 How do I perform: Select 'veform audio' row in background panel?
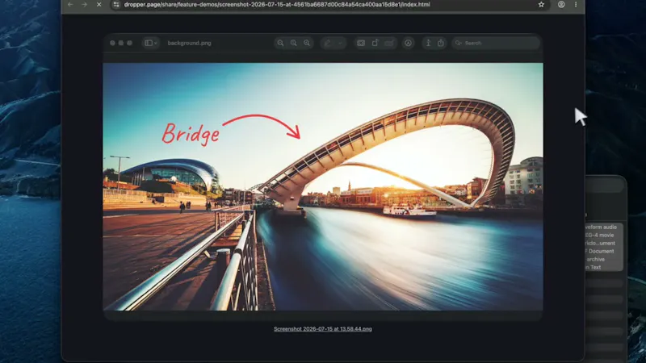pos(604,227)
